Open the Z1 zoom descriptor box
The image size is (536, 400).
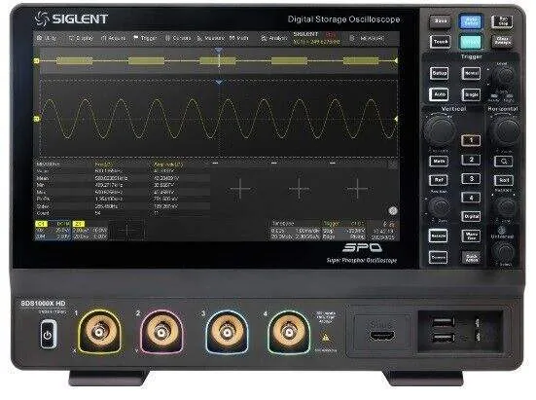(89, 230)
